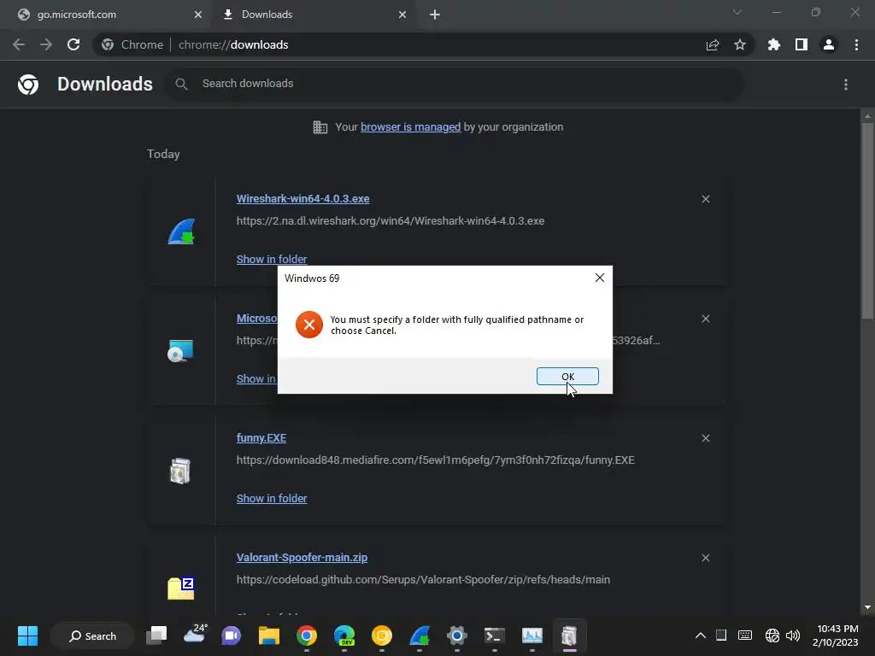Click the Valorant-Spoofer codeload URL text
875x656 pixels.
pos(423,580)
